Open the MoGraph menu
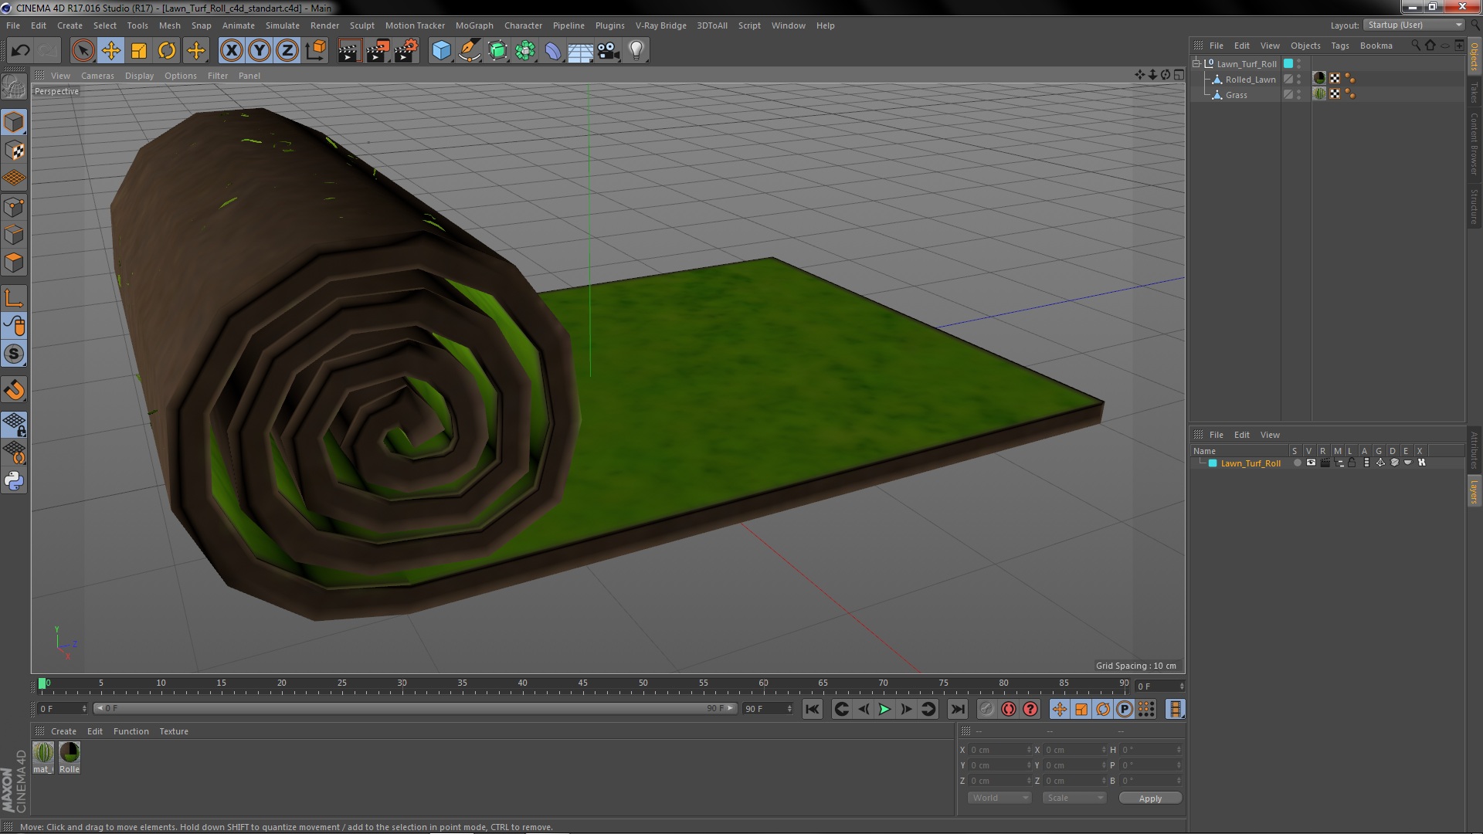Image resolution: width=1483 pixels, height=834 pixels. [474, 25]
